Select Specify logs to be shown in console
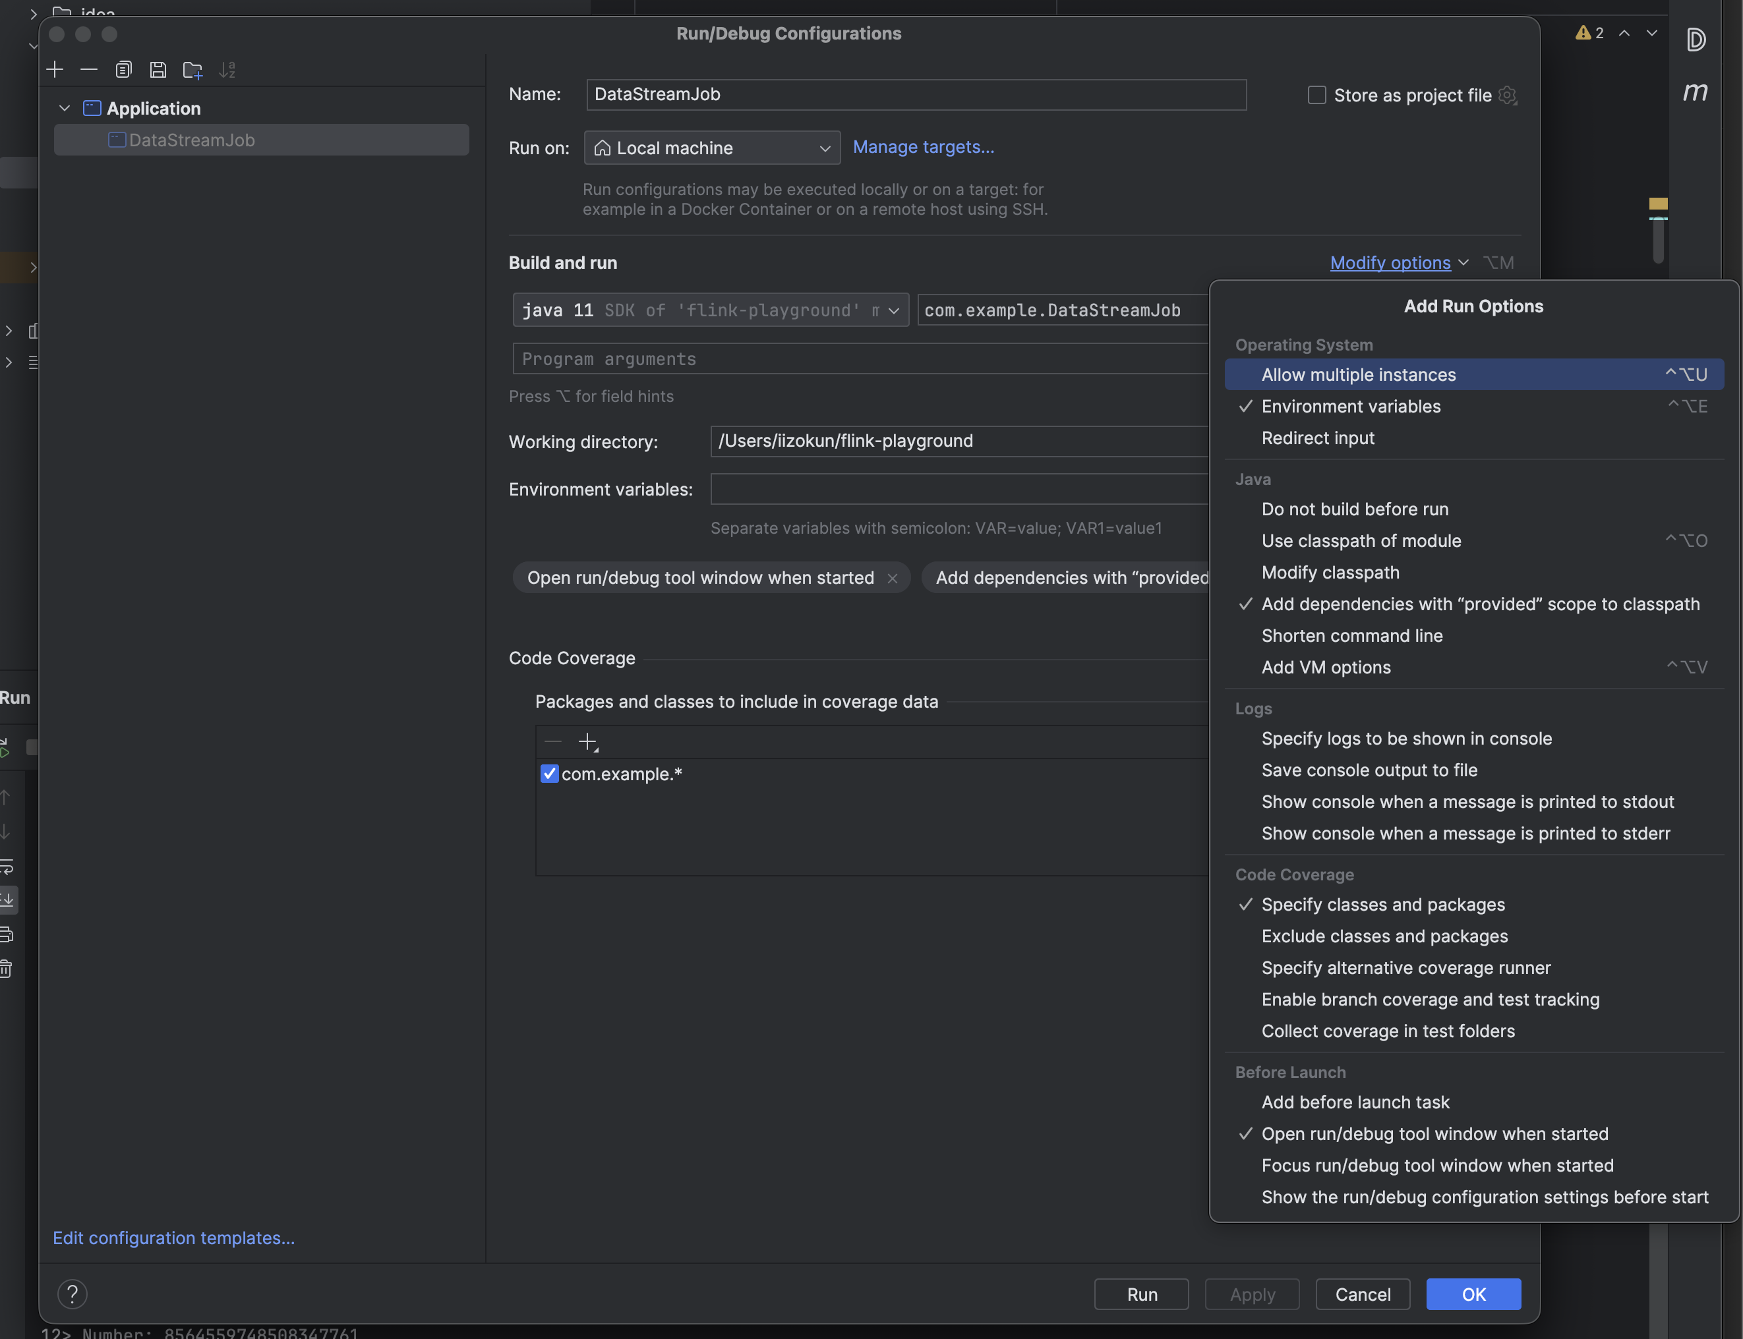 [1474, 739]
